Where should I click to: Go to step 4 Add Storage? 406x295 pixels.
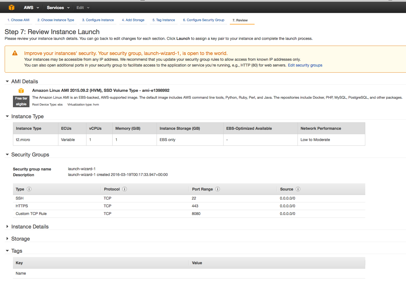133,20
